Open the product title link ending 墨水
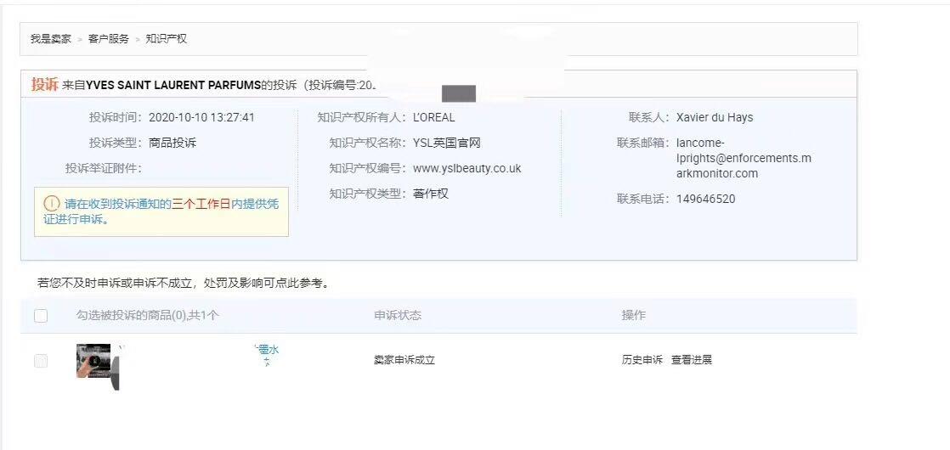The height and width of the screenshot is (450, 950). 267,350
